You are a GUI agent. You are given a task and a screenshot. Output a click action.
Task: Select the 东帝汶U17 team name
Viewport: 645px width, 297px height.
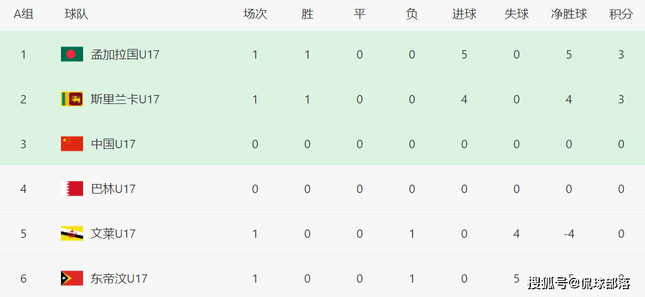click(119, 278)
